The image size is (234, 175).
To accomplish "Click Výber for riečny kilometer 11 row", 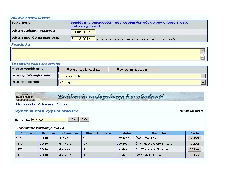I will [195, 149].
